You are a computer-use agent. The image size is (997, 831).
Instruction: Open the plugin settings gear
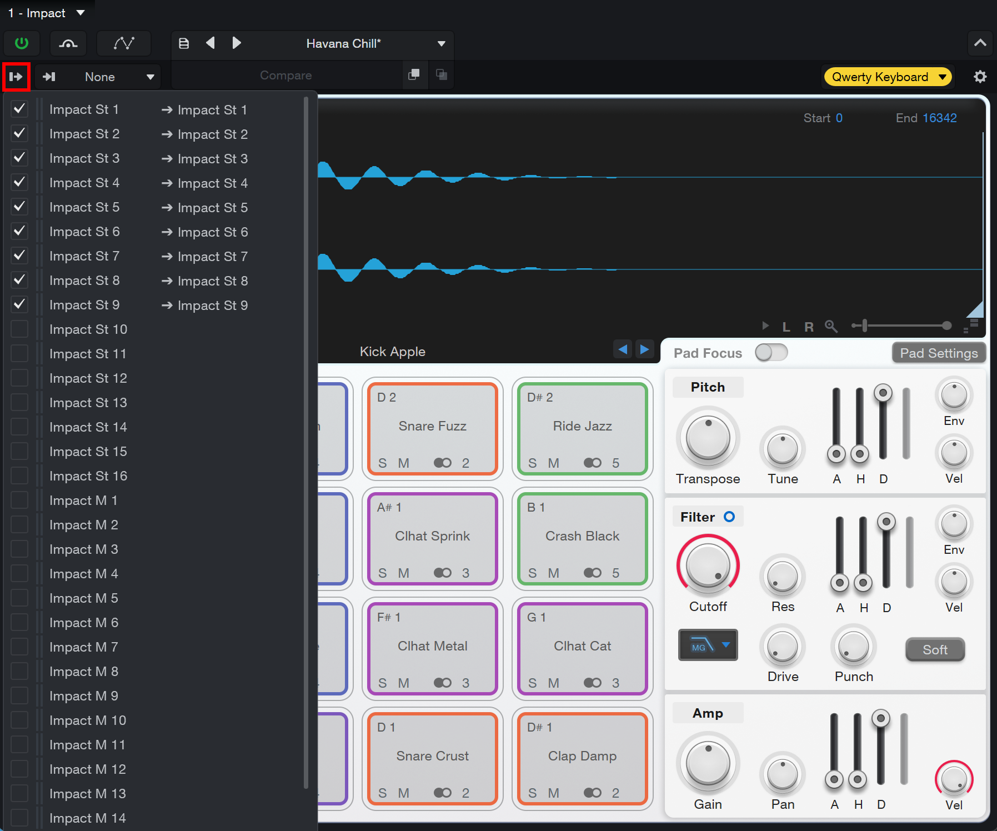click(980, 77)
